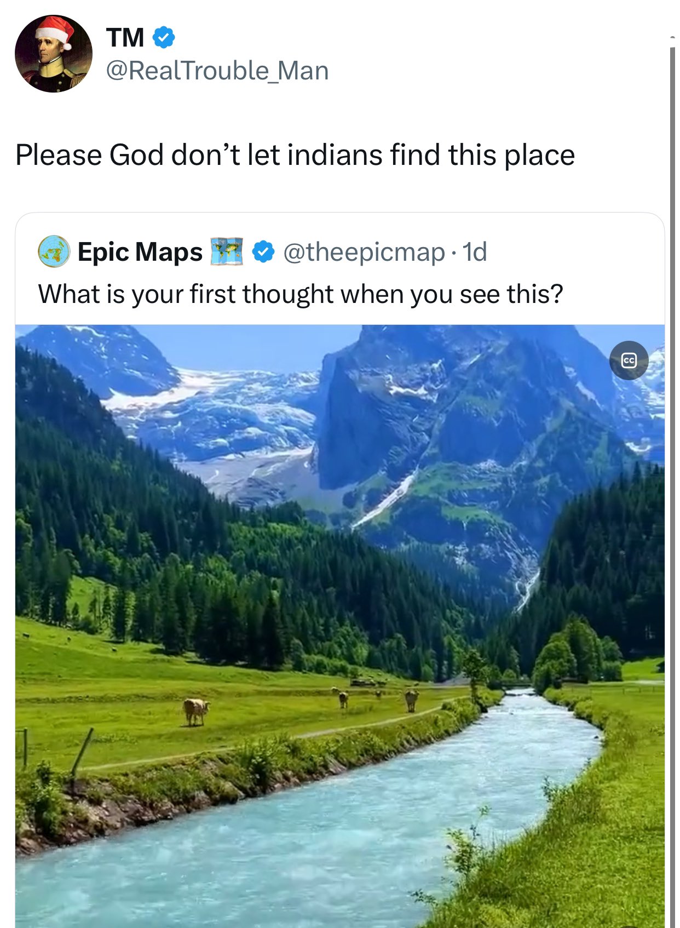The height and width of the screenshot is (928, 680).
Task: Open the TM display name link
Action: point(125,38)
